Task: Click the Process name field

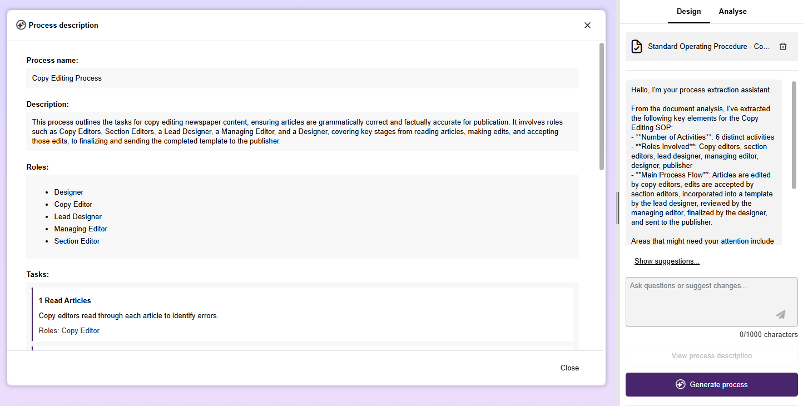Action: pos(302,78)
